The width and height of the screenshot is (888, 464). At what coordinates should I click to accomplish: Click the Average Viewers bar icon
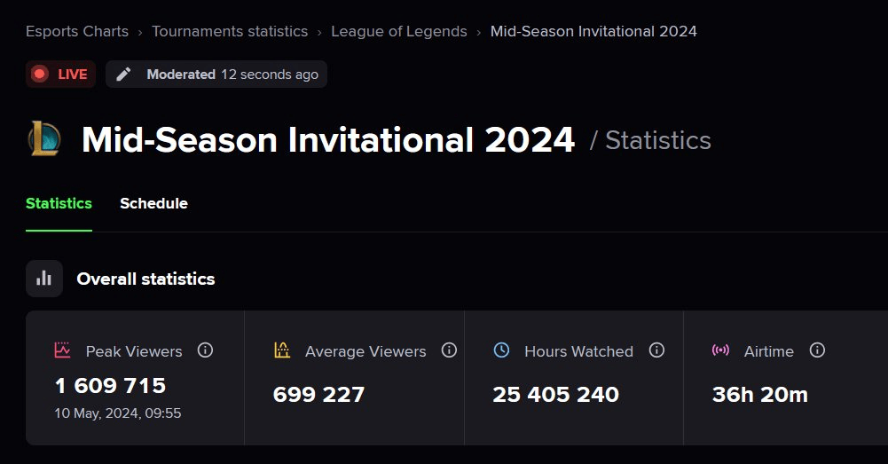282,350
